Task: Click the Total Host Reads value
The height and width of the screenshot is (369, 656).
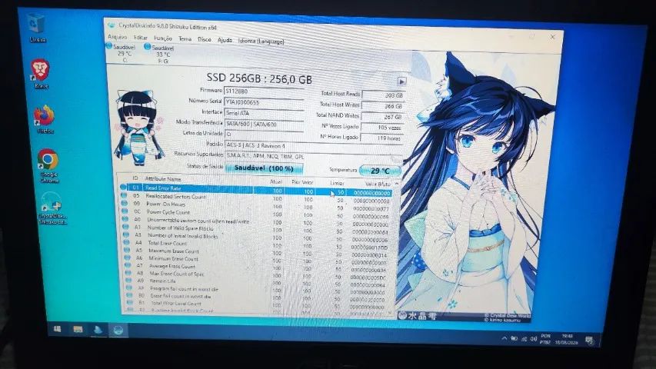Action: [383, 95]
